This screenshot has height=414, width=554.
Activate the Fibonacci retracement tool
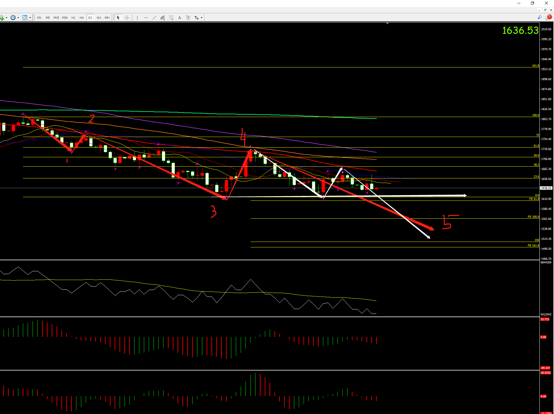(x=171, y=18)
